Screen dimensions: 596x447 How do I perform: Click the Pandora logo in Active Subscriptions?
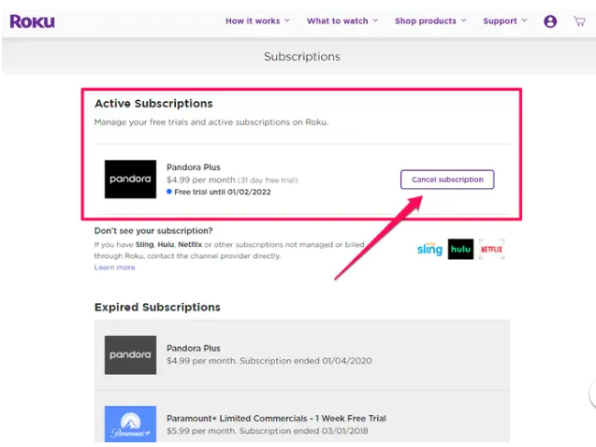point(130,179)
